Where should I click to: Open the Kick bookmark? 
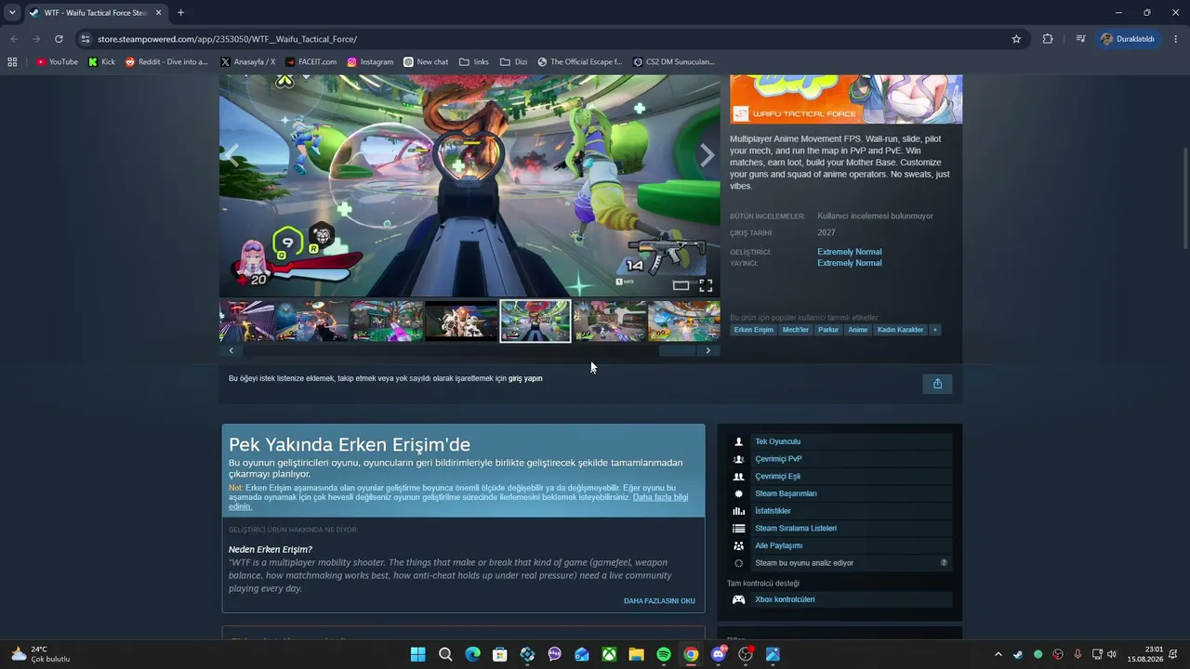[x=101, y=62]
